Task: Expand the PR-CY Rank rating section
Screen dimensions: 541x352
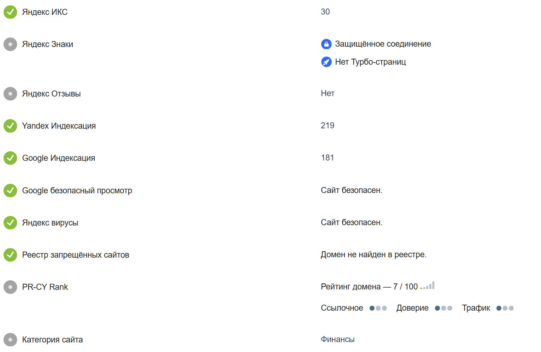Action: coord(45,287)
